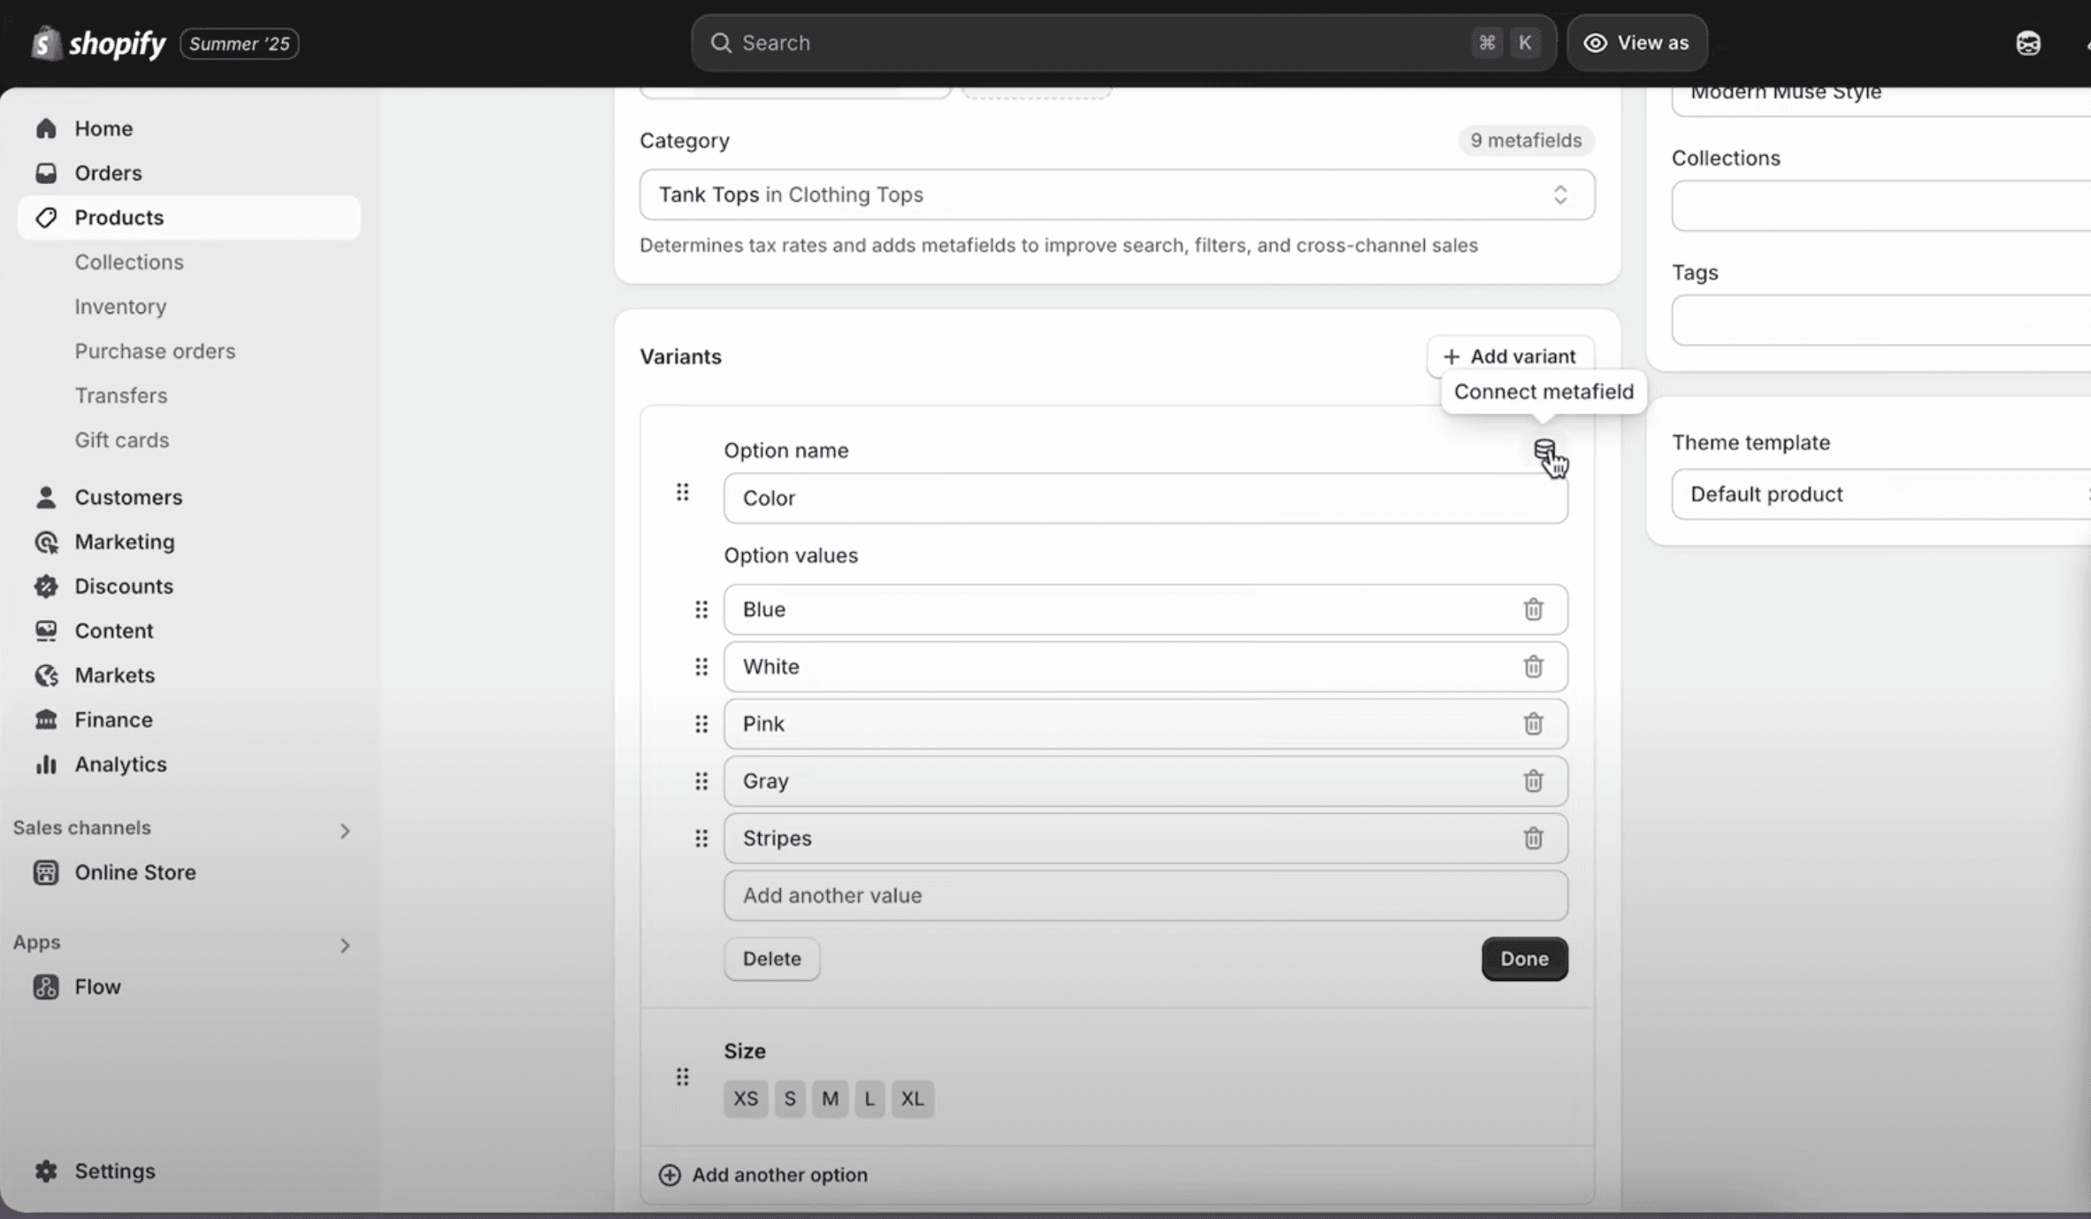Open Inventory in the sidebar
The image size is (2091, 1219).
tap(120, 306)
